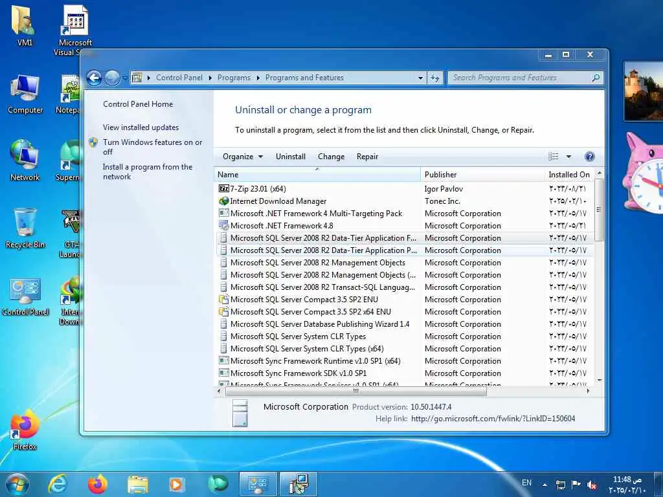Click the address bar Refresh button
Viewport: 663px width, 497px height.
434,78
